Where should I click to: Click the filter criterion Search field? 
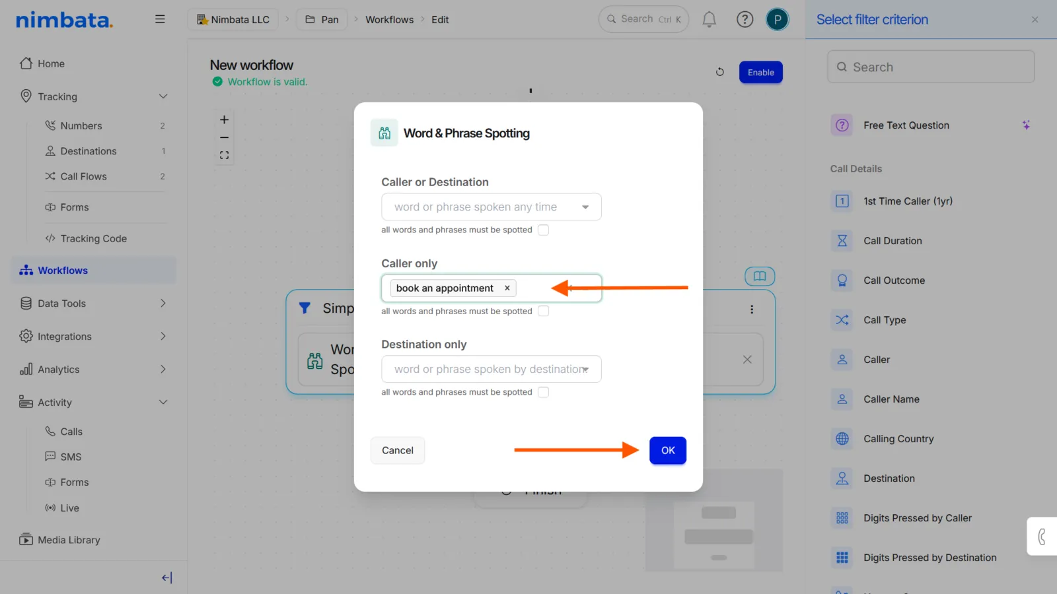(x=930, y=67)
